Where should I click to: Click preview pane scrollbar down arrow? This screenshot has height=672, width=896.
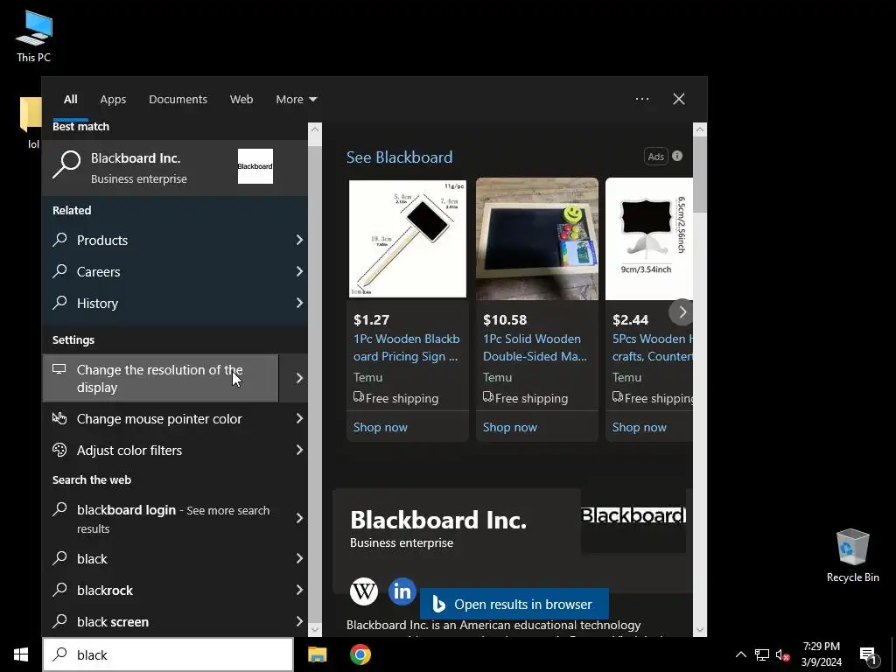coord(700,629)
